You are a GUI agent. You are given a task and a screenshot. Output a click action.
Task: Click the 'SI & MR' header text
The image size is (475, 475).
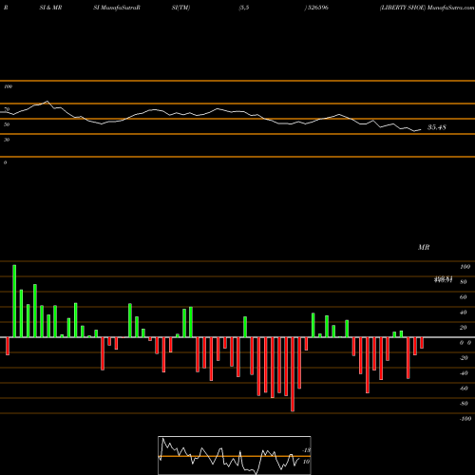pyautogui.click(x=50, y=8)
